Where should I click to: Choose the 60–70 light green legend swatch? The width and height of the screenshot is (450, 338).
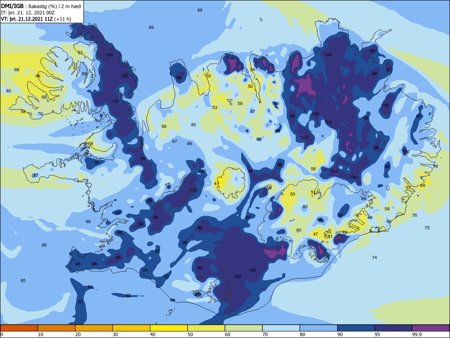(243, 328)
